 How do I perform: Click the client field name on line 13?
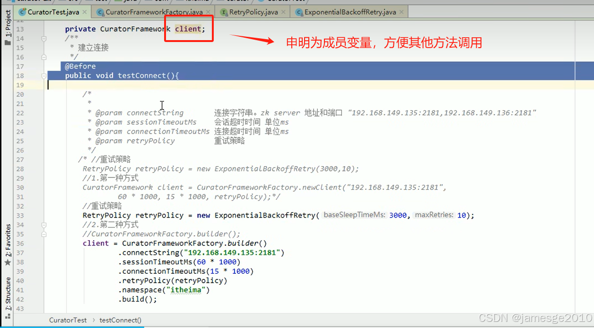pyautogui.click(x=188, y=29)
